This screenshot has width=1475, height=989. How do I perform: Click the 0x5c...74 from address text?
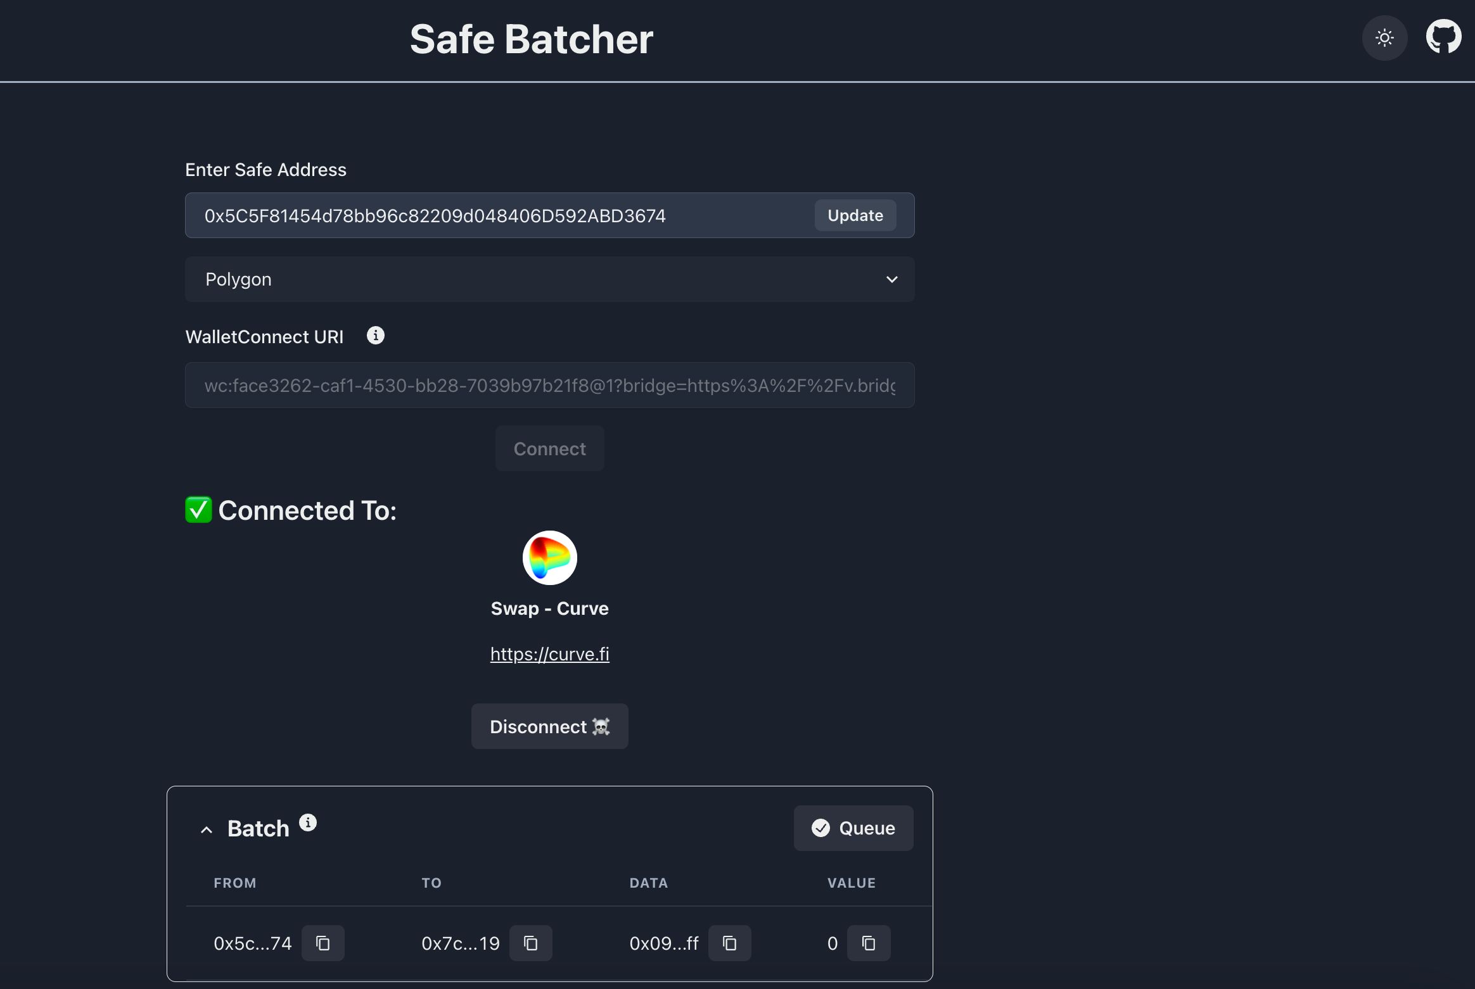pos(252,943)
